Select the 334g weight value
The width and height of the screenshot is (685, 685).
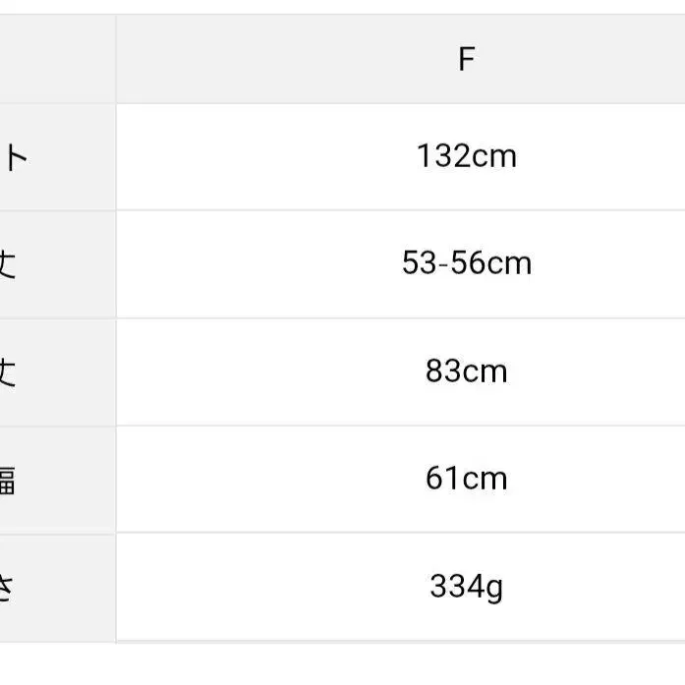466,587
